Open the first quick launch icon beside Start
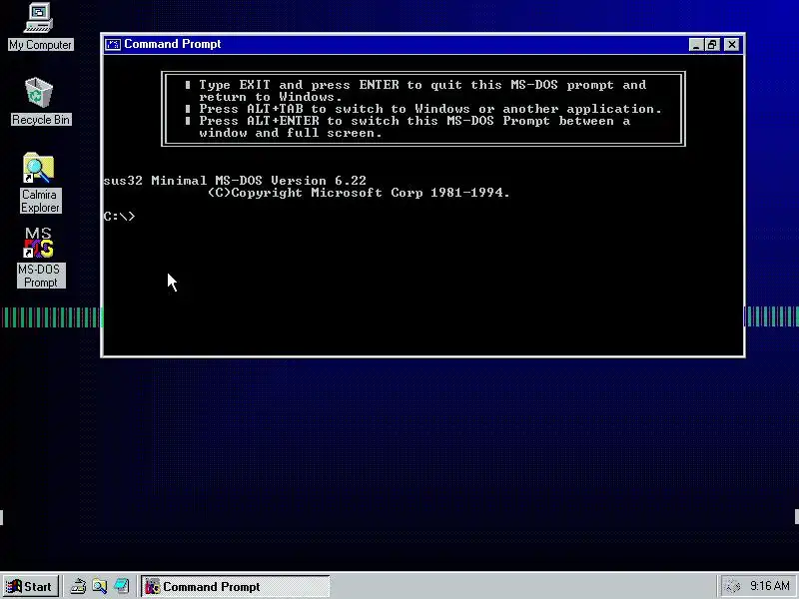799x599 pixels. (78, 587)
